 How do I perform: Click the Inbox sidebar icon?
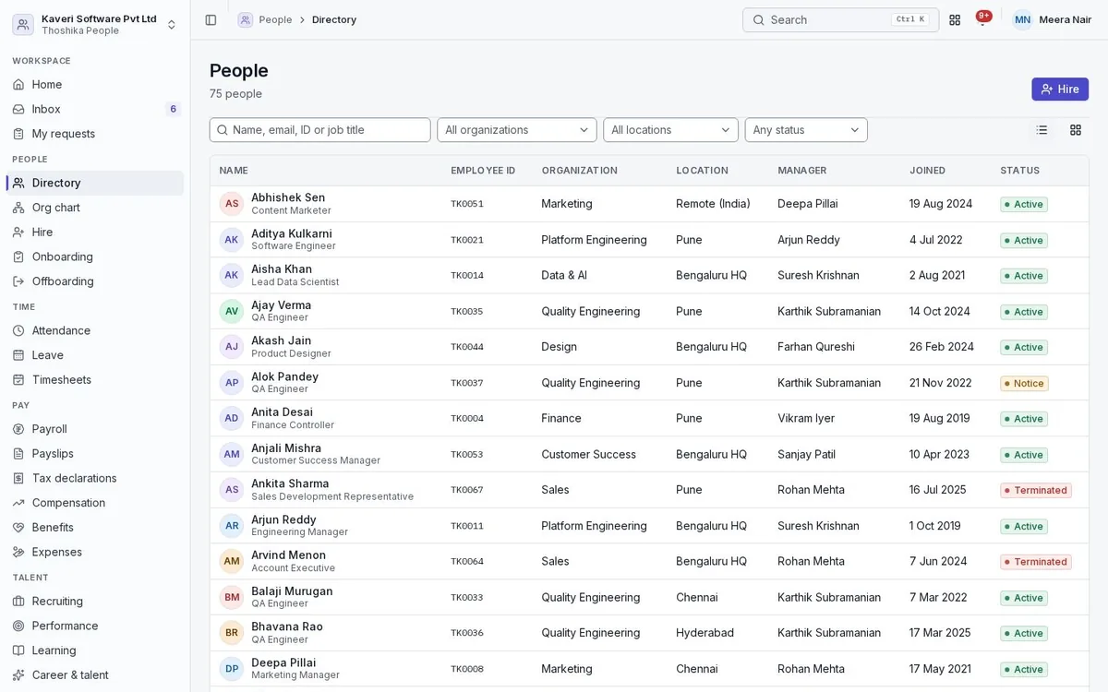(18, 109)
